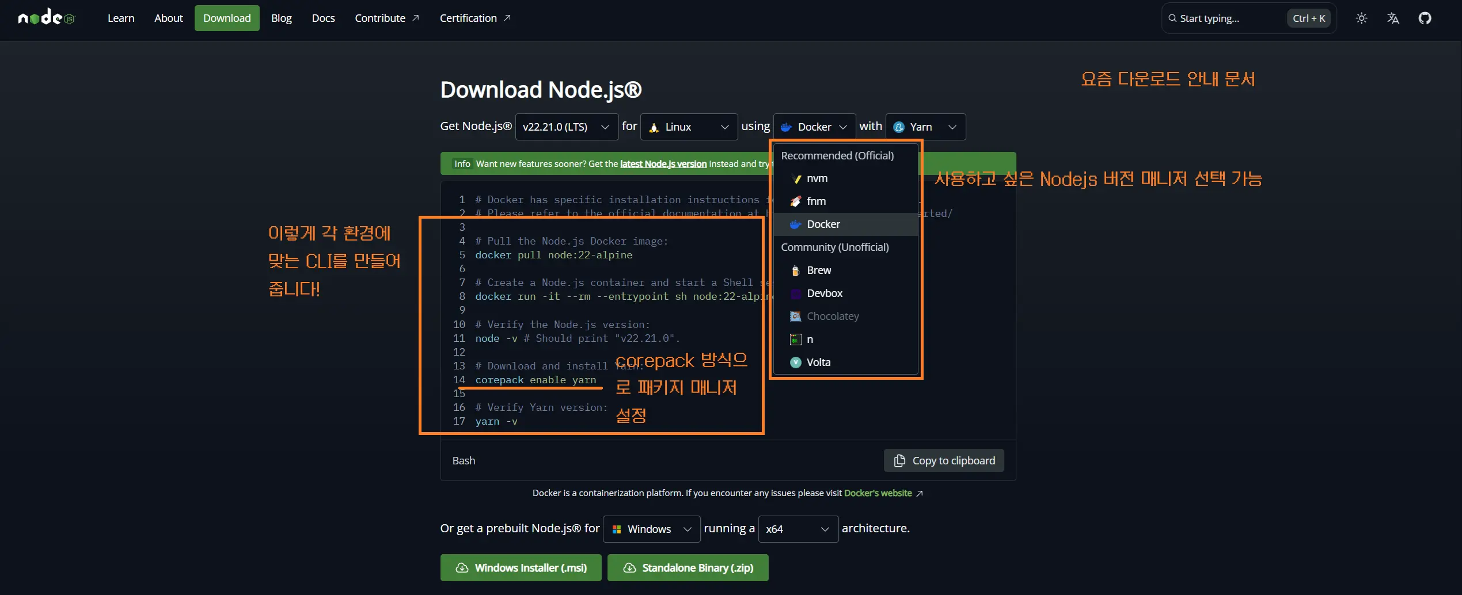
Task: Open Docker's website link
Action: 878,493
